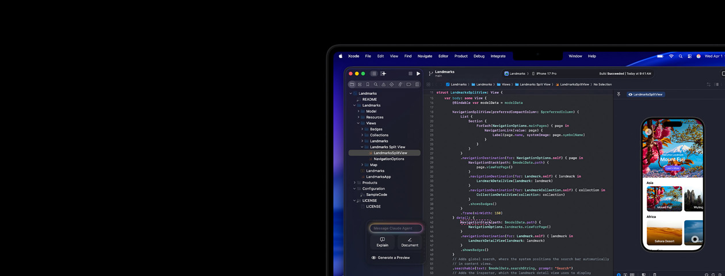Open the Editor menu
Screen dimensions: 725x276
443,56
